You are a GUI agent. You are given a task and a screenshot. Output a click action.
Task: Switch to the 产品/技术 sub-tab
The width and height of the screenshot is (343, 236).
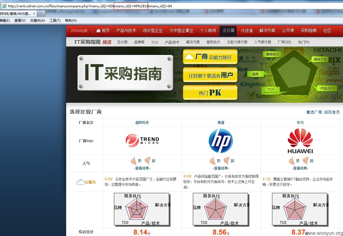(x=172, y=42)
